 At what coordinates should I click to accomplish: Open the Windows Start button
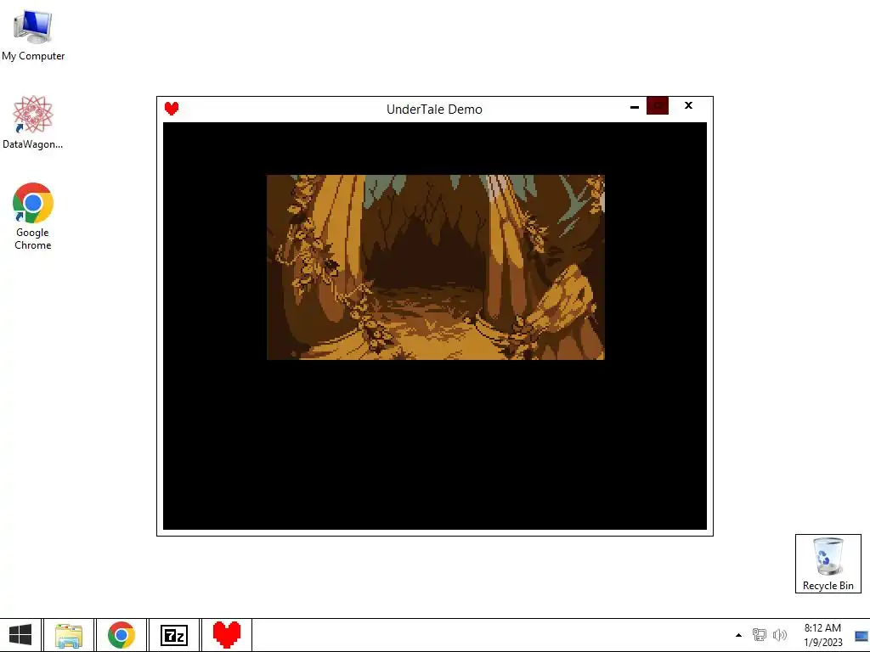pyautogui.click(x=20, y=635)
